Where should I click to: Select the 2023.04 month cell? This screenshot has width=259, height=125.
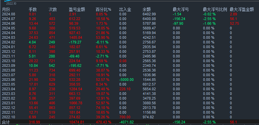[x=8, y=89]
